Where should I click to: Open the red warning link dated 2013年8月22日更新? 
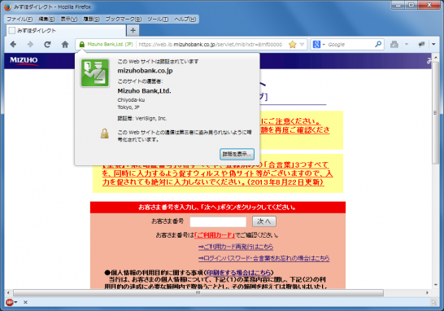(217, 173)
